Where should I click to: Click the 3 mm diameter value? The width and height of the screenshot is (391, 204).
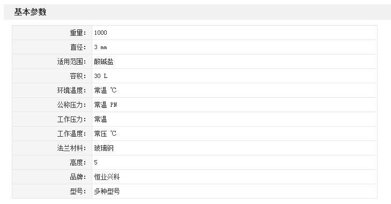click(100, 47)
